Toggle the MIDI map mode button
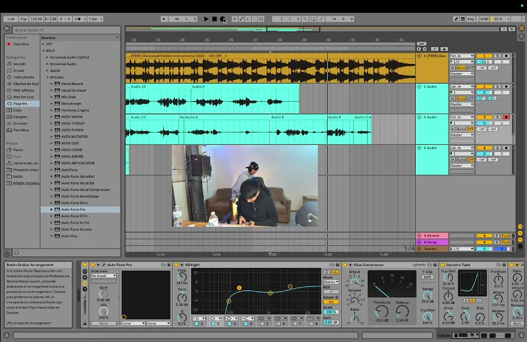The width and height of the screenshot is (527, 342). [484, 19]
